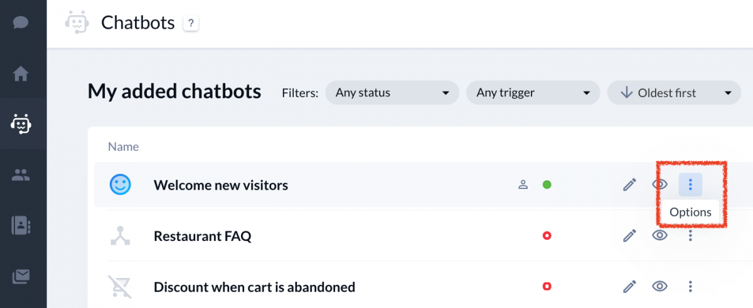Viewport: 753px width, 308px height.
Task: Edit the Discount when cart is abandoned bot
Action: point(629,287)
